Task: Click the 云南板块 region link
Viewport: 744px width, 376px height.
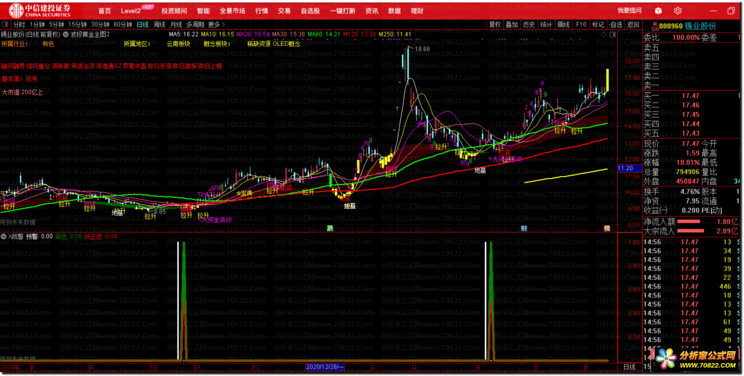Action: coord(178,44)
